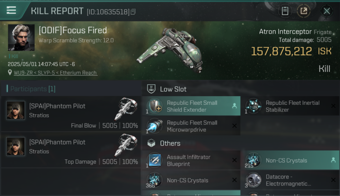Copy kill report ID icon
The image size is (340, 196).
[133, 12]
